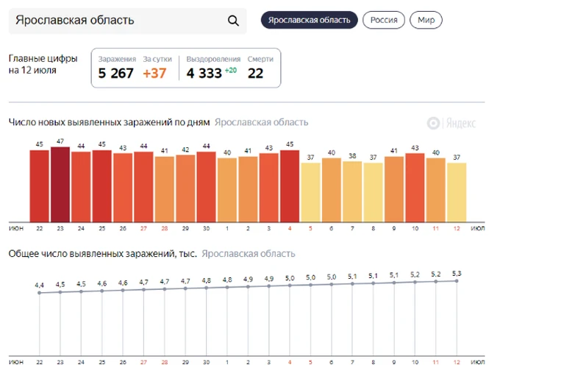This screenshot has width=564, height=376.
Task: Click the Ярославская область search field
Action: coord(128,21)
